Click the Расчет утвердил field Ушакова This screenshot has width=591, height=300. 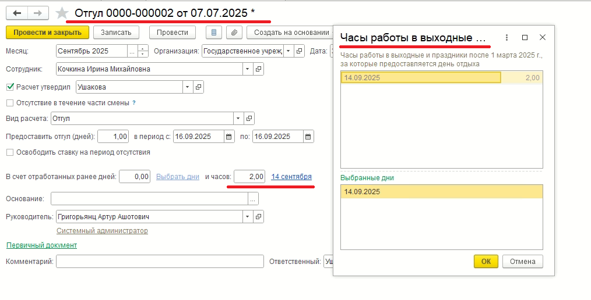pos(129,87)
